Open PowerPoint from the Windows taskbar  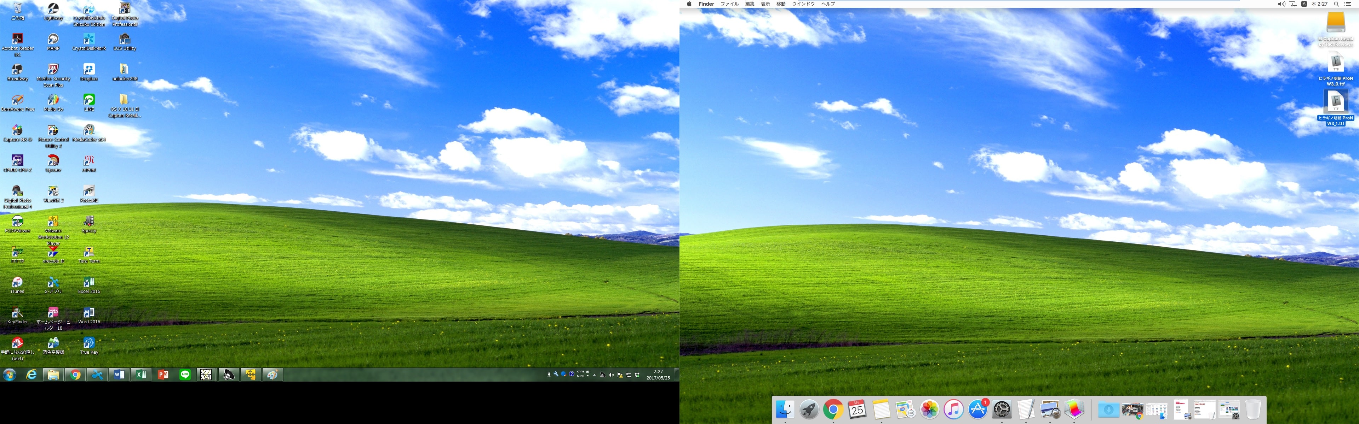[163, 375]
